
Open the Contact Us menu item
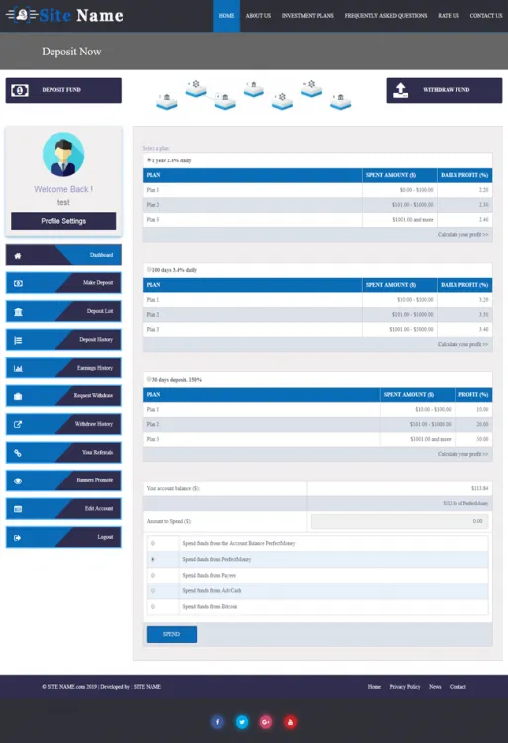coord(486,16)
